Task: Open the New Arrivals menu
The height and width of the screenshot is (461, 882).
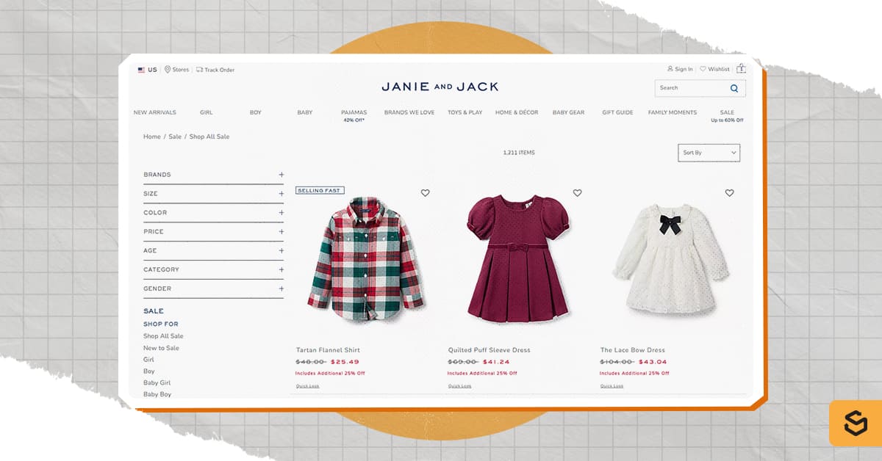Action: [x=154, y=112]
